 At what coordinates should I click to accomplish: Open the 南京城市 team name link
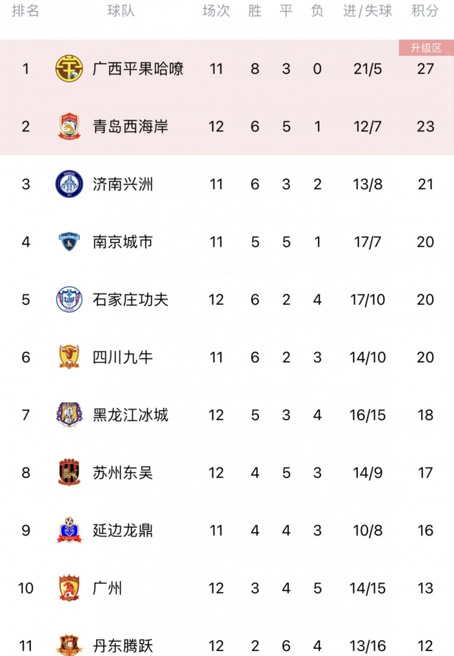123,242
